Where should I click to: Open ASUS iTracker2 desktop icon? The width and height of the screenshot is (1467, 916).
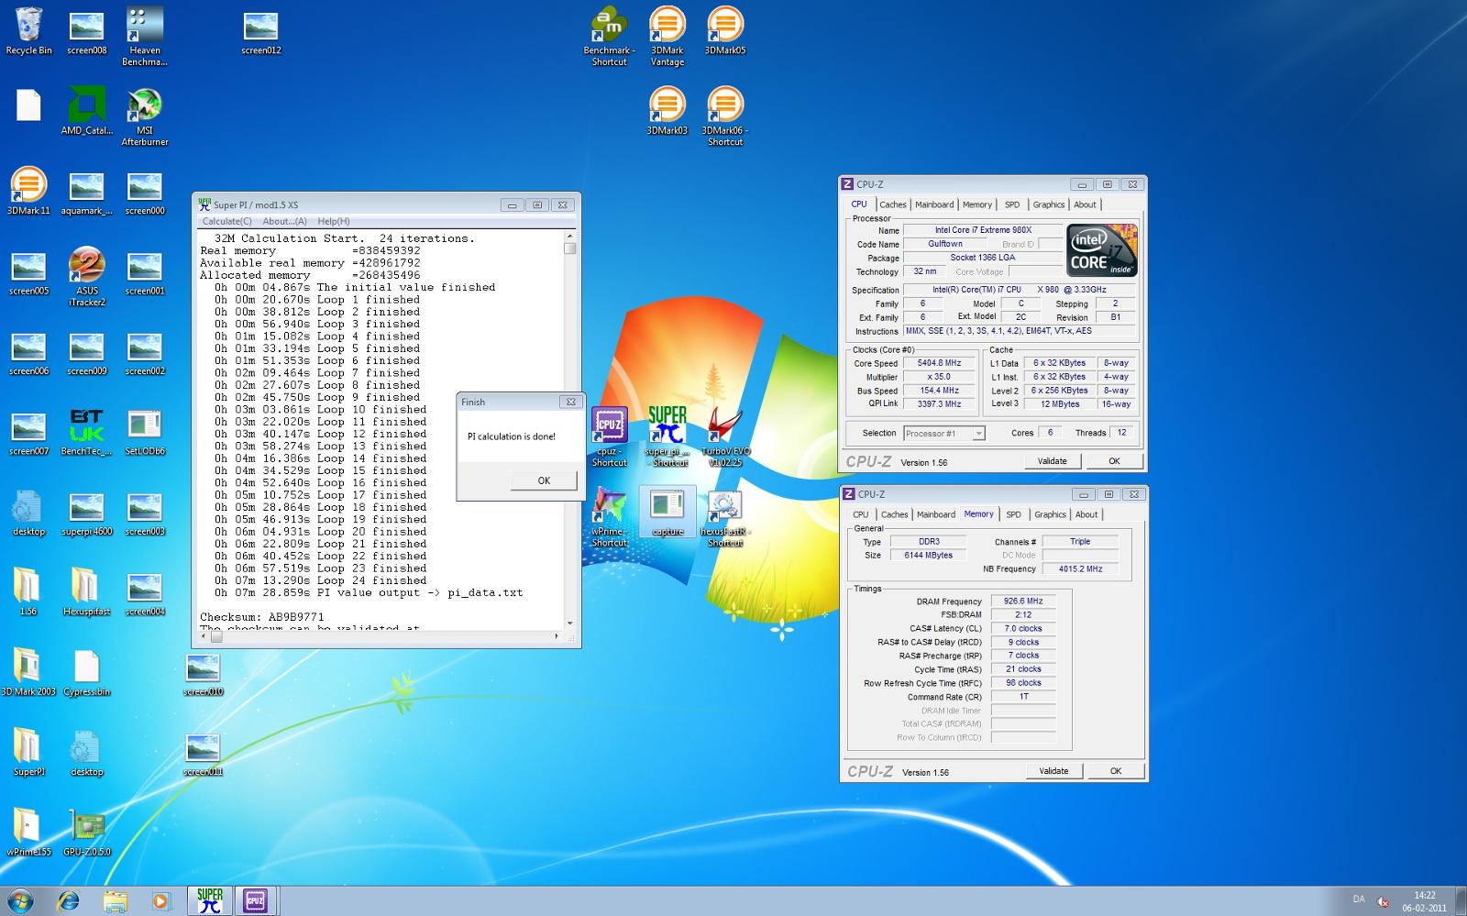tap(86, 277)
